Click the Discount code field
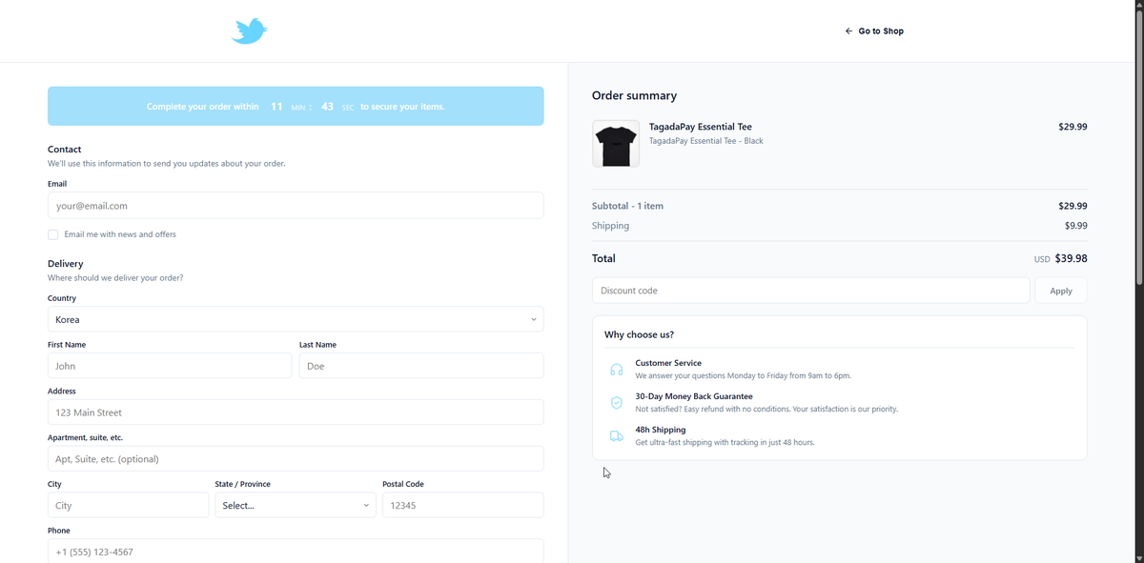The image size is (1144, 563). pyautogui.click(x=810, y=291)
